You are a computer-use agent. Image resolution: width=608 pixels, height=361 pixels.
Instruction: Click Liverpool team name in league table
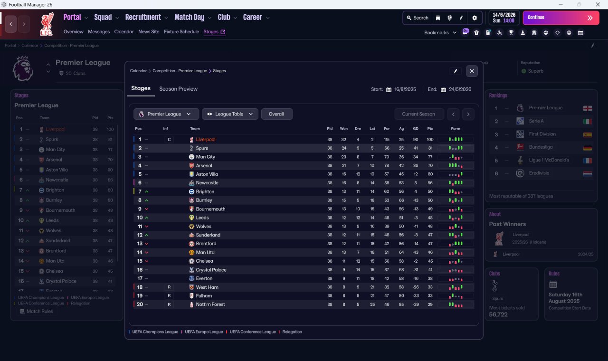point(206,140)
